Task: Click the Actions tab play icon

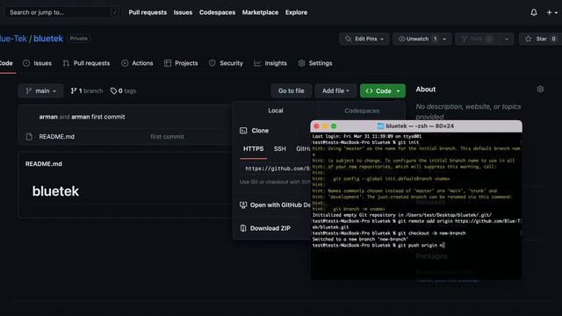Action: (125, 63)
